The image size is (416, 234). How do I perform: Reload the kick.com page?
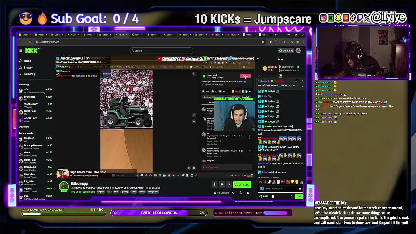tap(30, 42)
